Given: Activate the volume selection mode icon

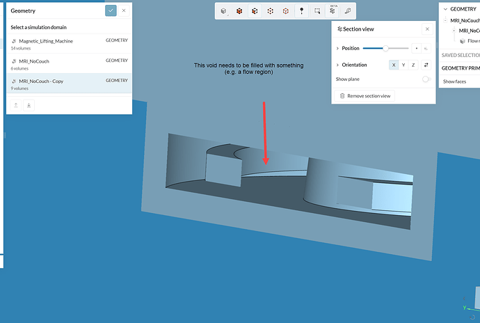Looking at the screenshot, I should pyautogui.click(x=239, y=11).
